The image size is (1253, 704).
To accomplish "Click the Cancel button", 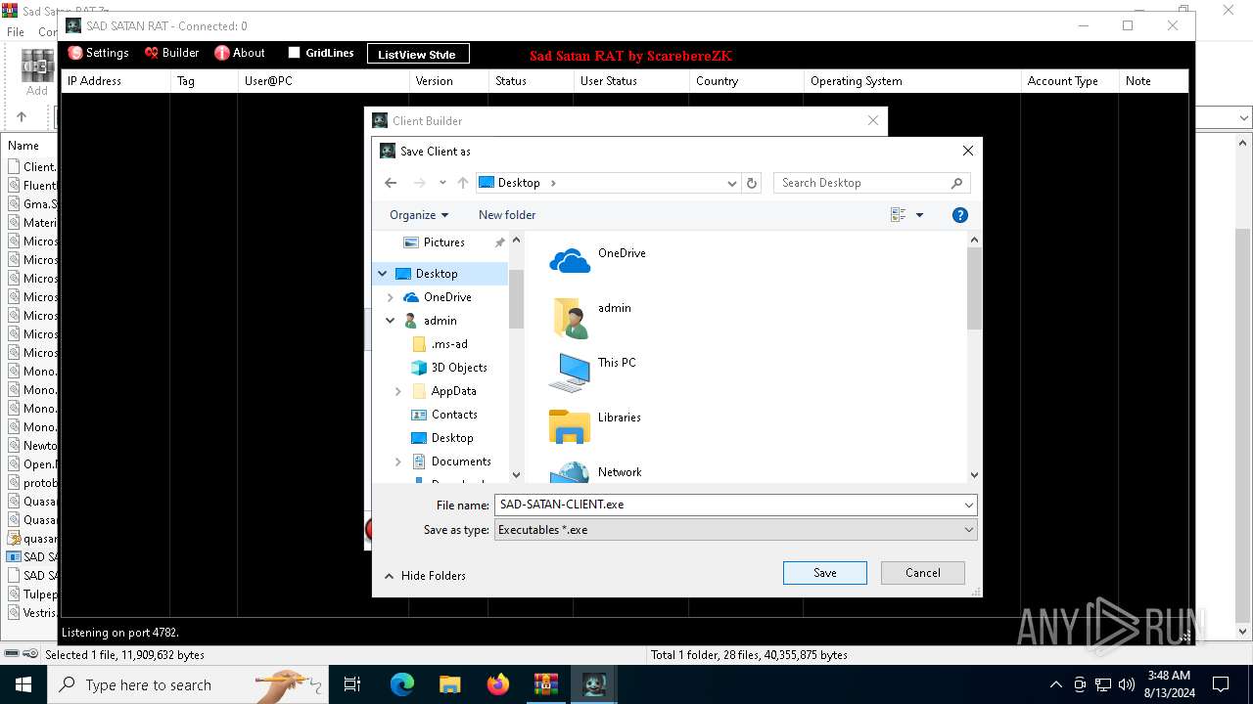I will pos(923,573).
